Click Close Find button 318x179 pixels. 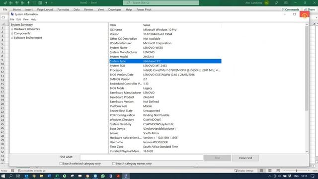(x=245, y=158)
